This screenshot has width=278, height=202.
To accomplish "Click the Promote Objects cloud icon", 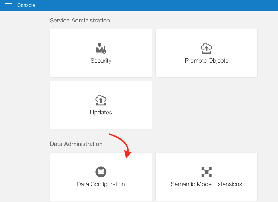I will [206, 48].
